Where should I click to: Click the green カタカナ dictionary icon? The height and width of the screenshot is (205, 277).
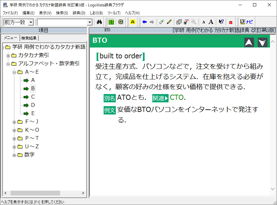coord(111,22)
